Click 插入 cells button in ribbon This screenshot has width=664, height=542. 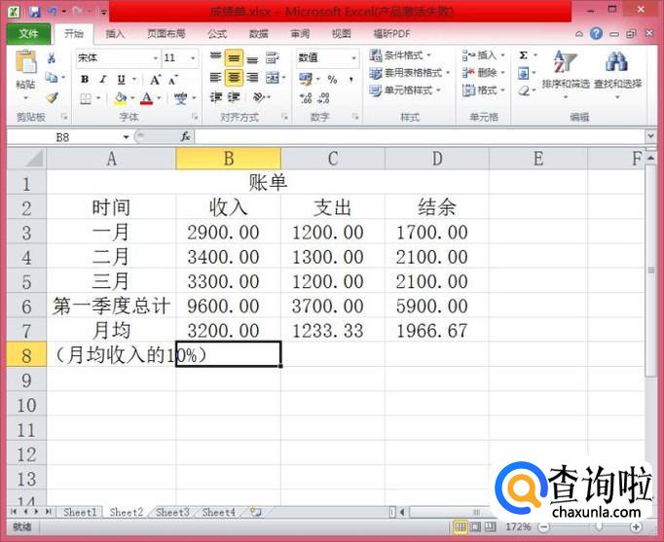(484, 55)
